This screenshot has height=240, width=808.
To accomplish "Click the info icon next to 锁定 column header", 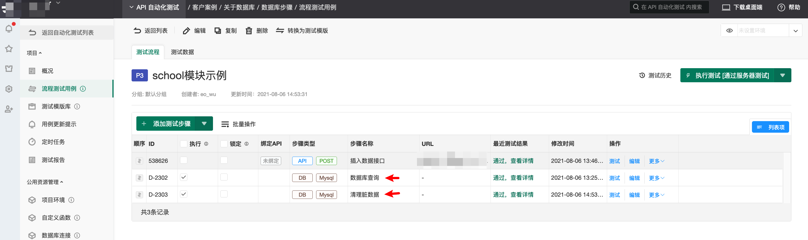I will (247, 144).
